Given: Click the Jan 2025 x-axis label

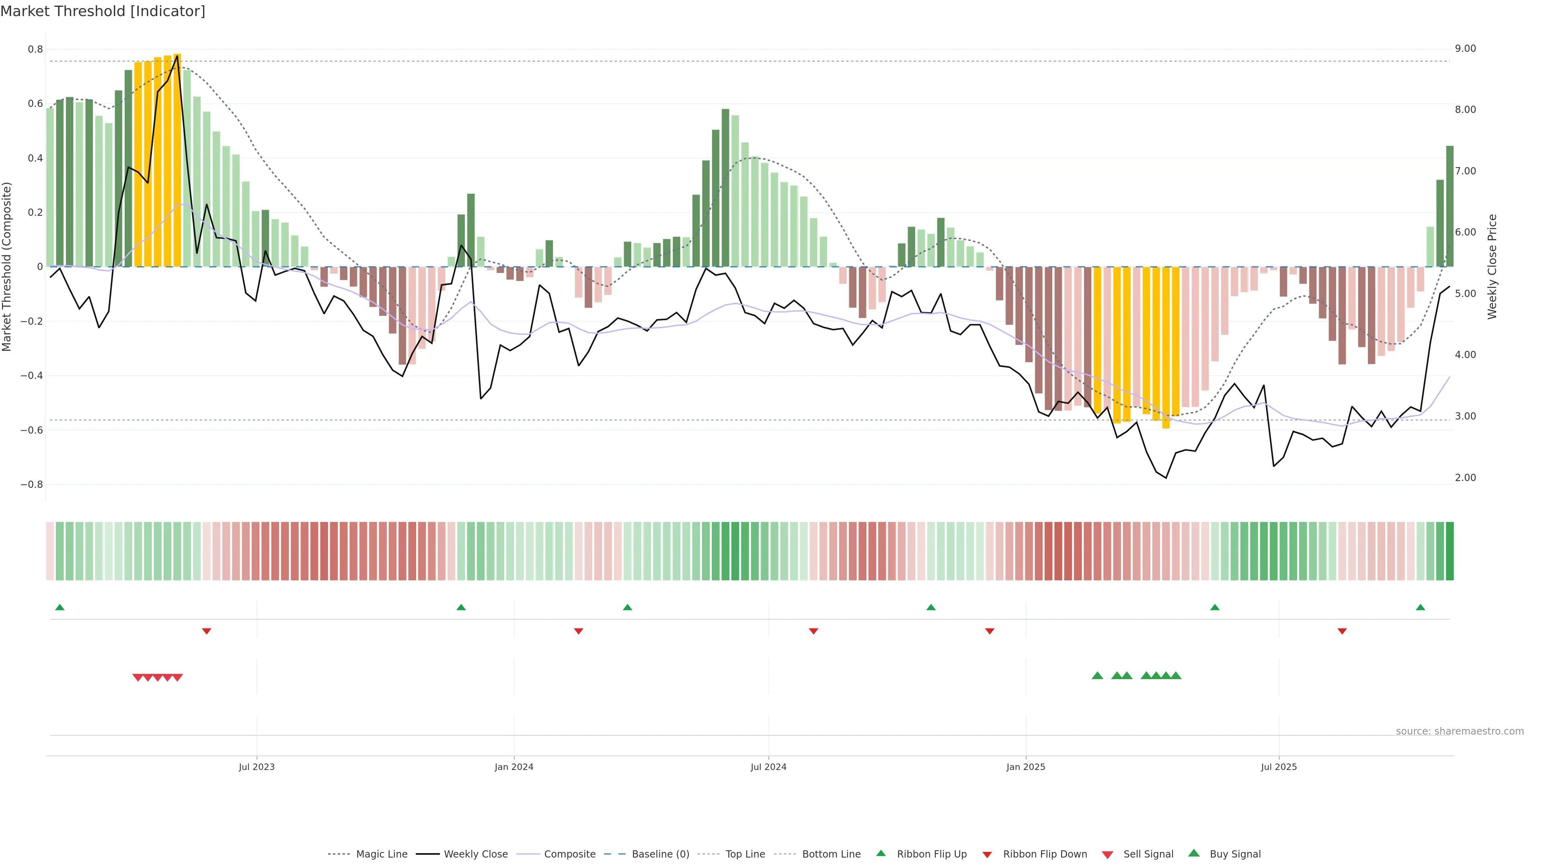Looking at the screenshot, I should [x=1026, y=767].
